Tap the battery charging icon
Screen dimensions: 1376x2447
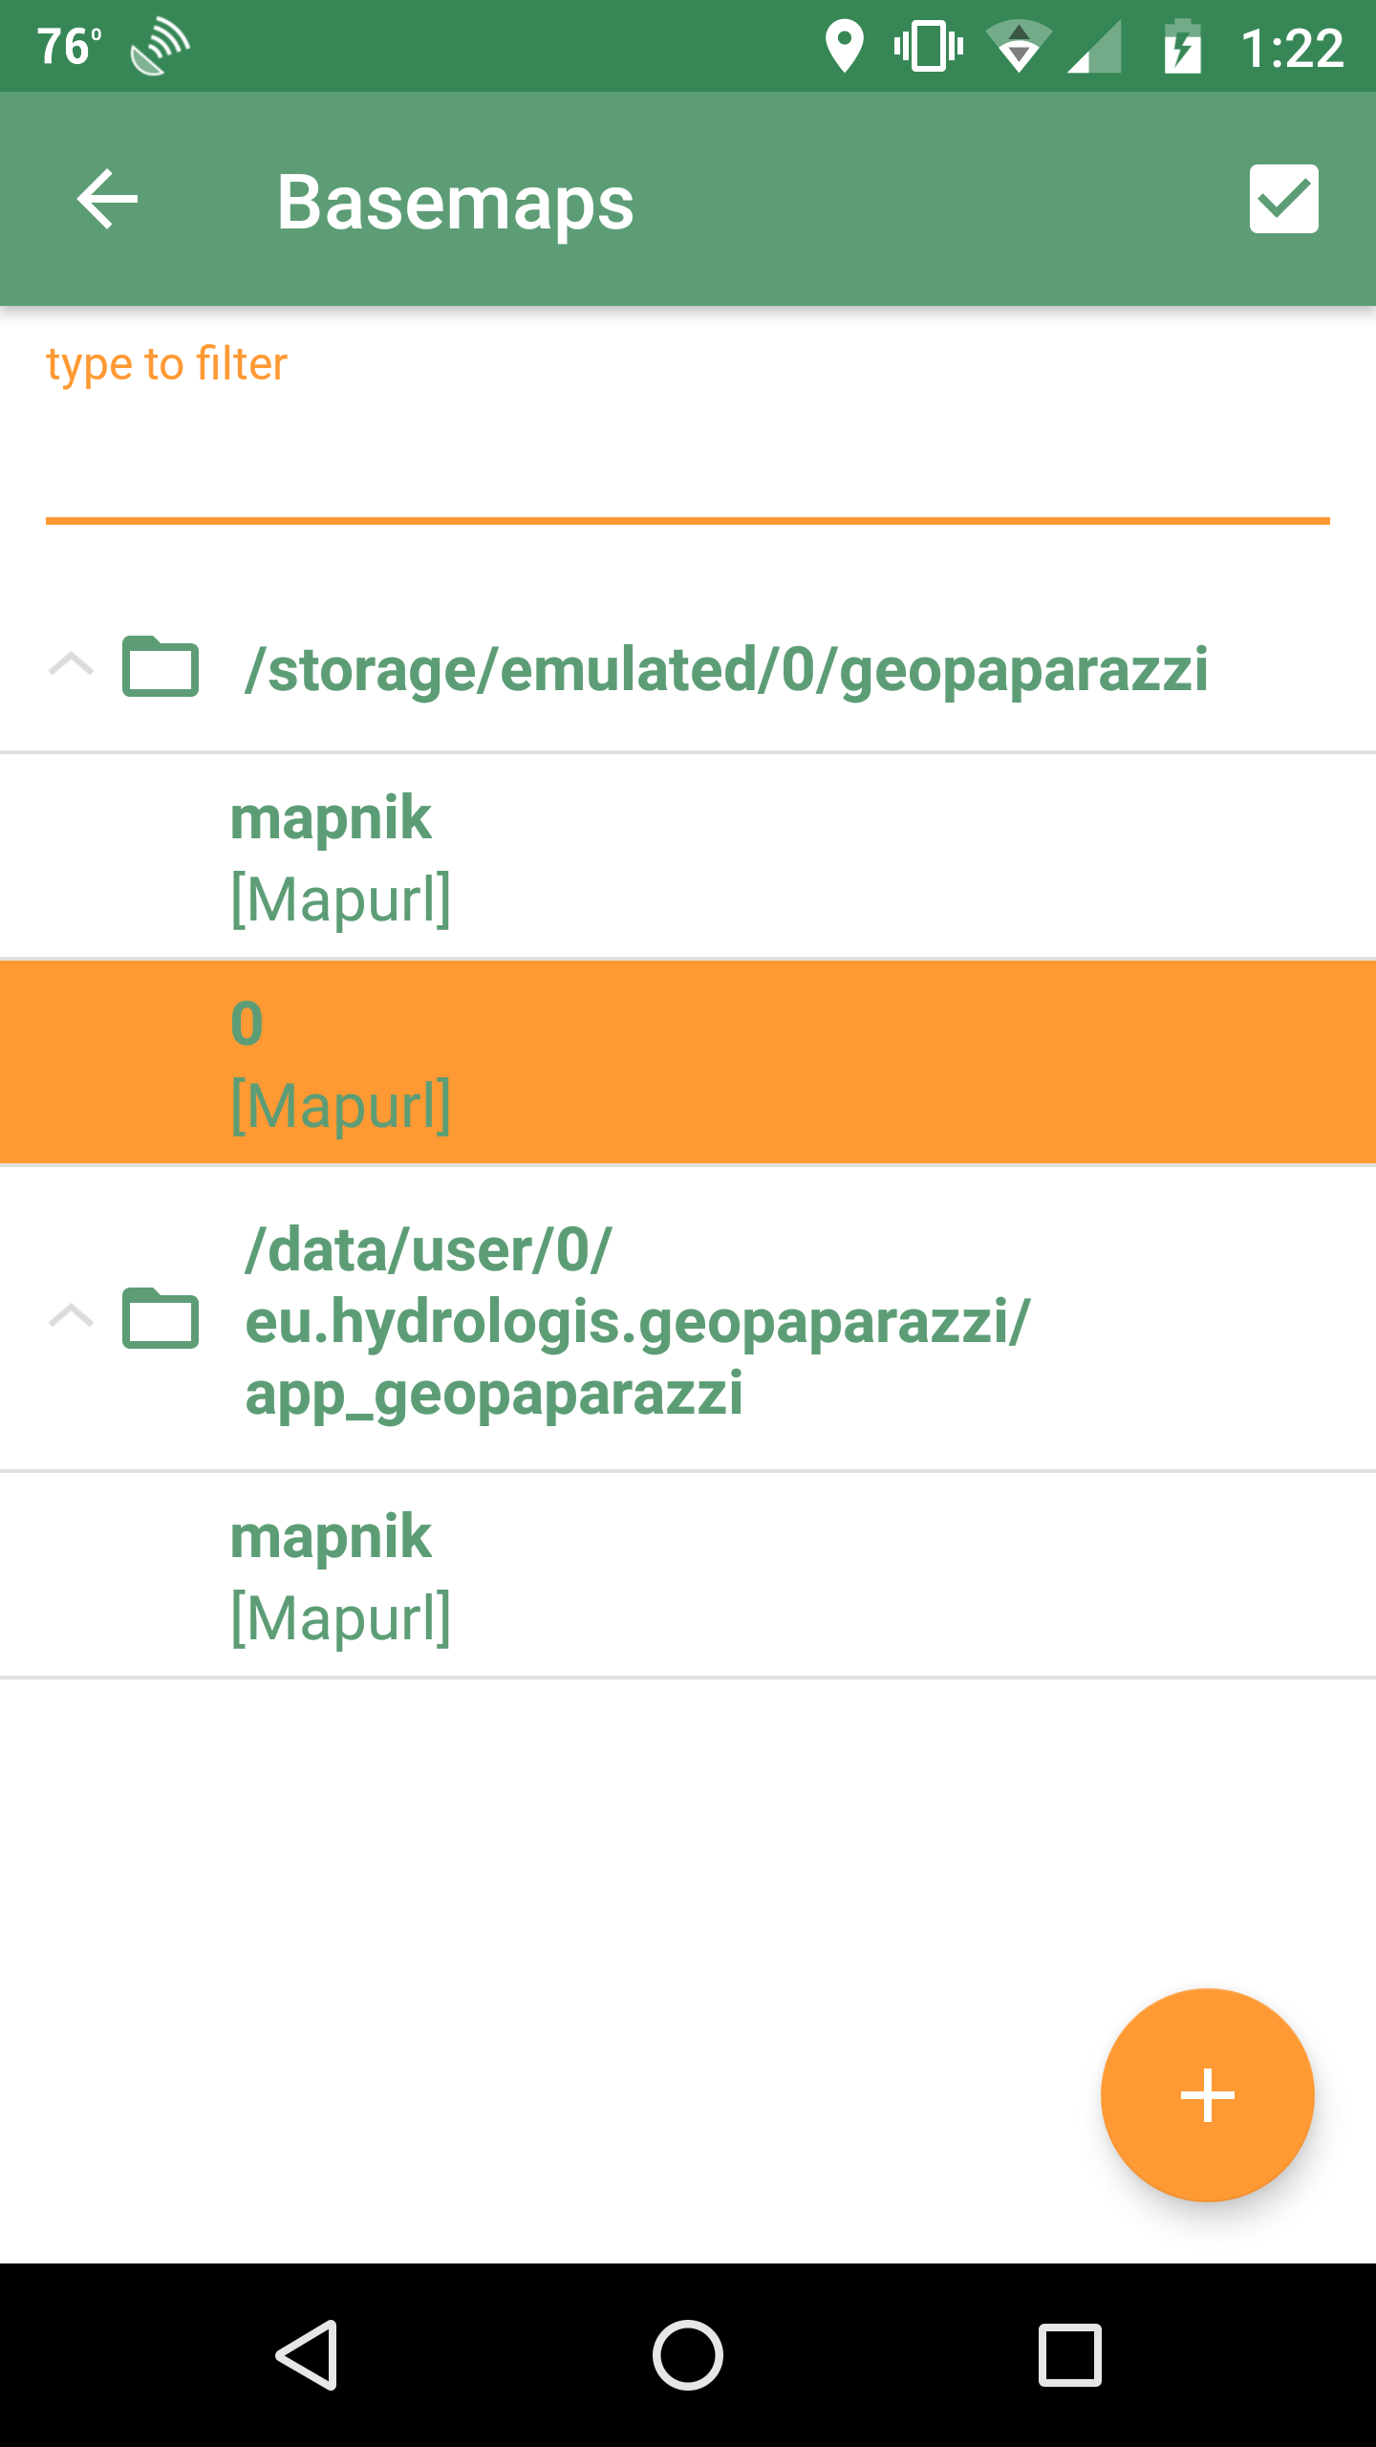[1182, 45]
